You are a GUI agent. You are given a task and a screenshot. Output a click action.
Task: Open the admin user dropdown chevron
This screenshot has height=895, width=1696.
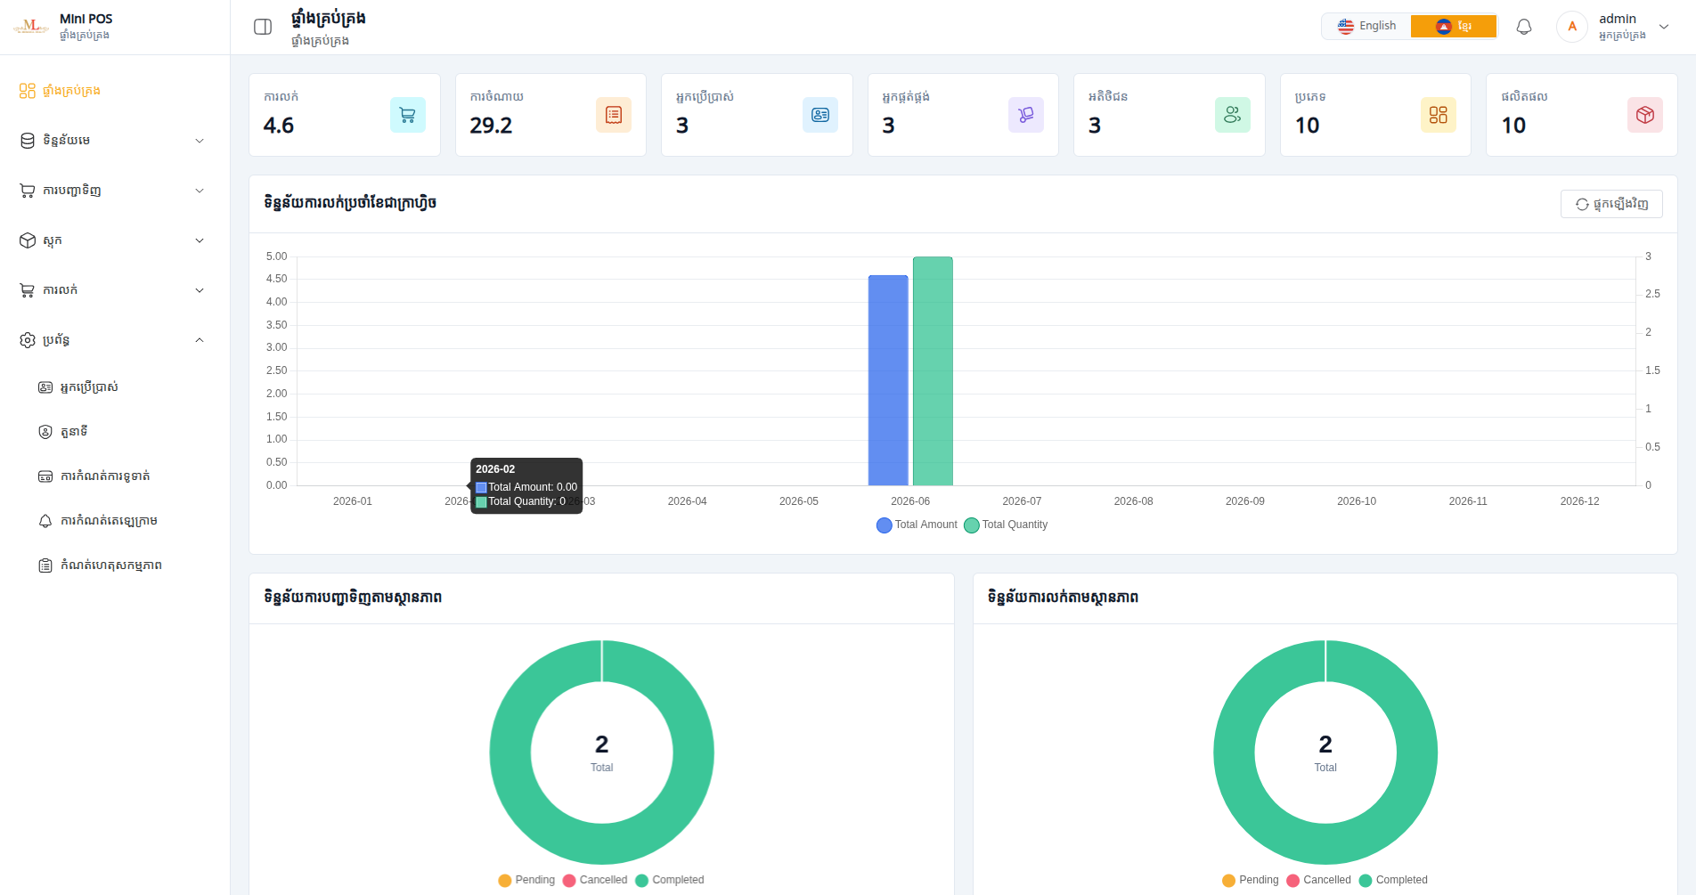(1664, 27)
